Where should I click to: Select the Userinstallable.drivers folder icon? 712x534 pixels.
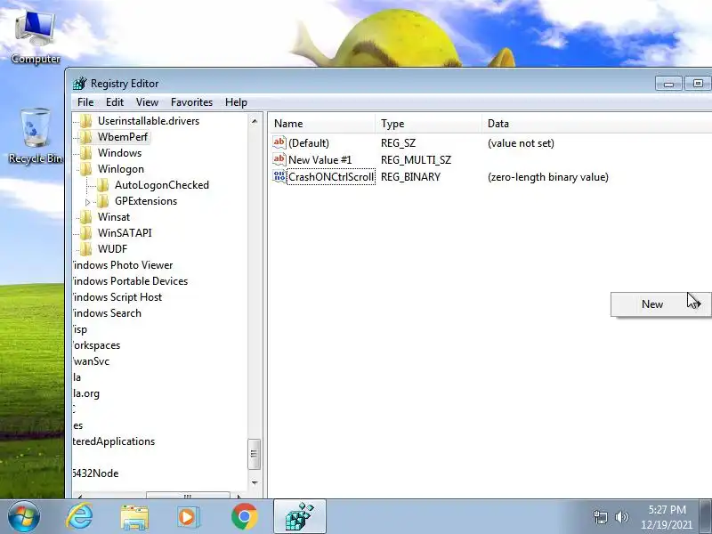[x=85, y=121]
